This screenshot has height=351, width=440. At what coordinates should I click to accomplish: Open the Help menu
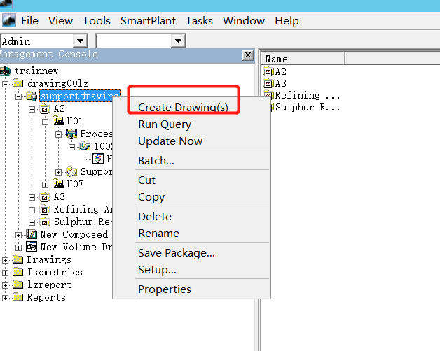(x=287, y=21)
